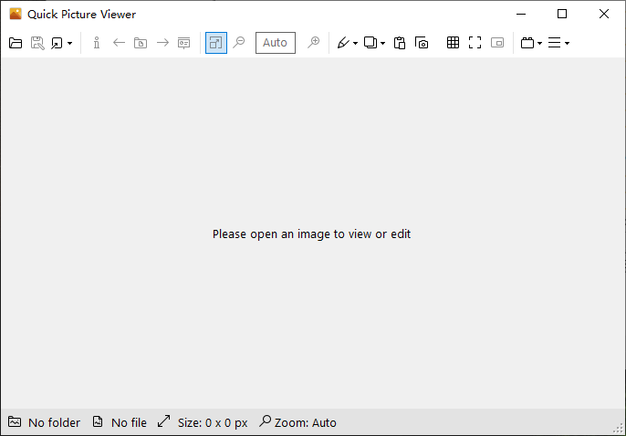Image resolution: width=626 pixels, height=436 pixels.
Task: Go to the next image with the right arrow
Action: tap(162, 43)
